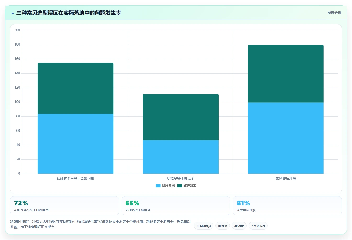Toggle the 改进效果 legend entry
This screenshot has width=352, height=240.
(x=187, y=186)
